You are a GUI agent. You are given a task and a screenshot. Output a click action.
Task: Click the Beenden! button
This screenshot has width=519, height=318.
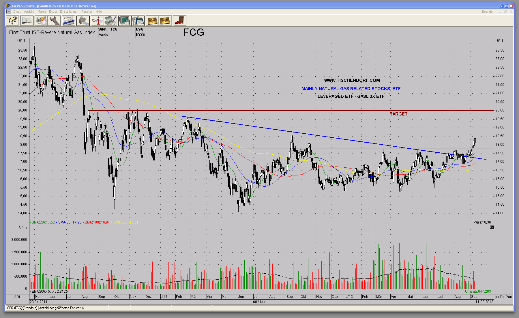pos(488,12)
